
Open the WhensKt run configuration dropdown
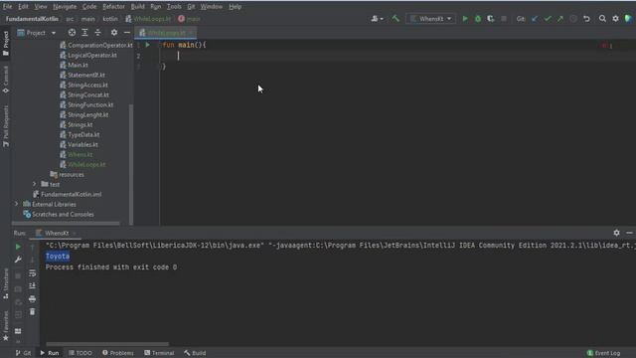click(430, 19)
